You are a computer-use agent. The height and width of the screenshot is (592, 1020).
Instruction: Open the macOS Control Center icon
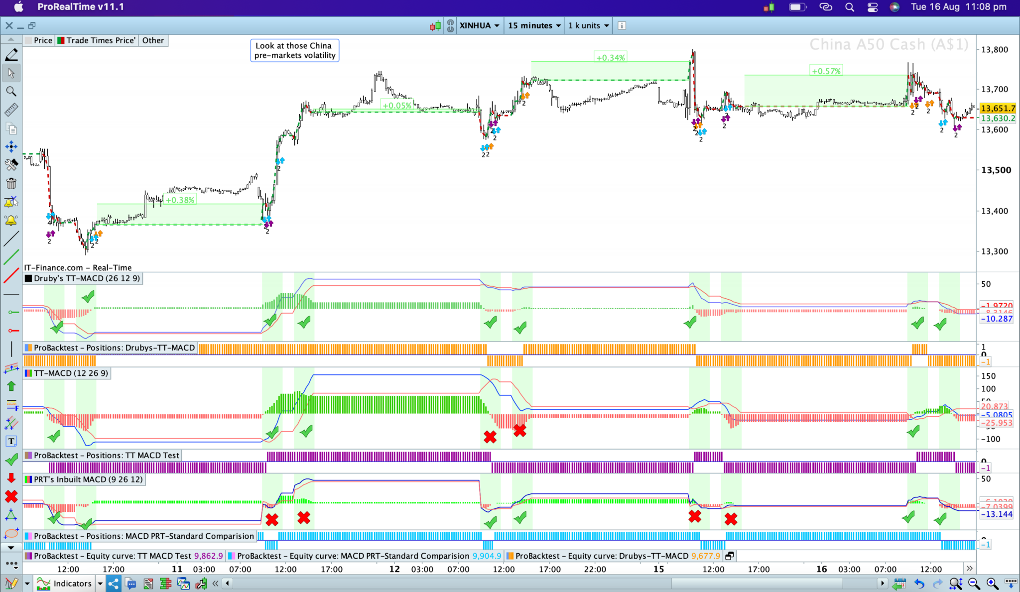(x=873, y=7)
